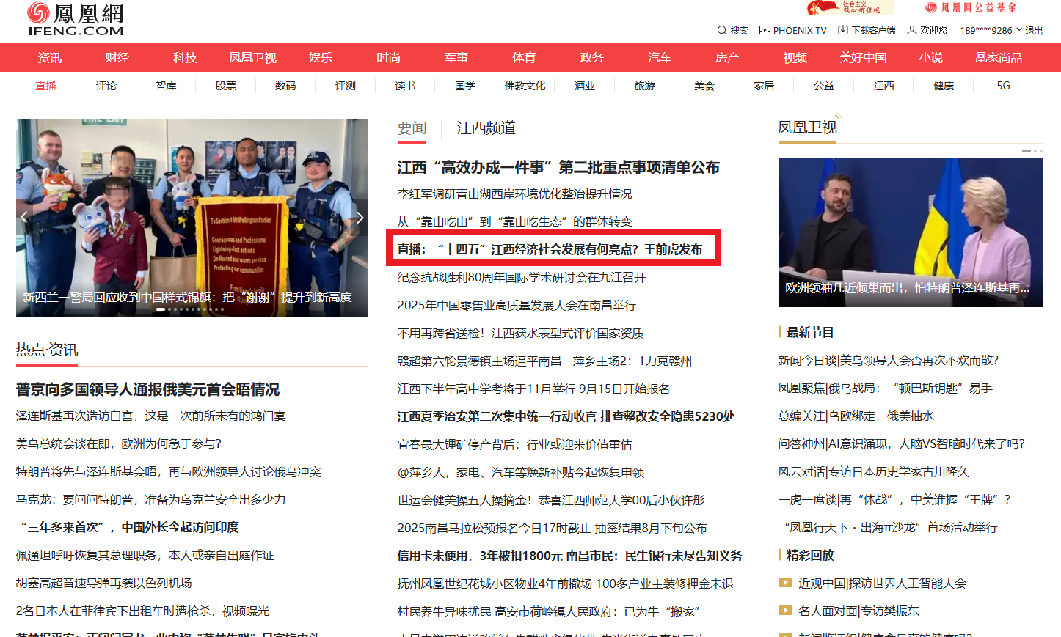
Task: Click the iFeng phoenix logo
Action: click(75, 20)
